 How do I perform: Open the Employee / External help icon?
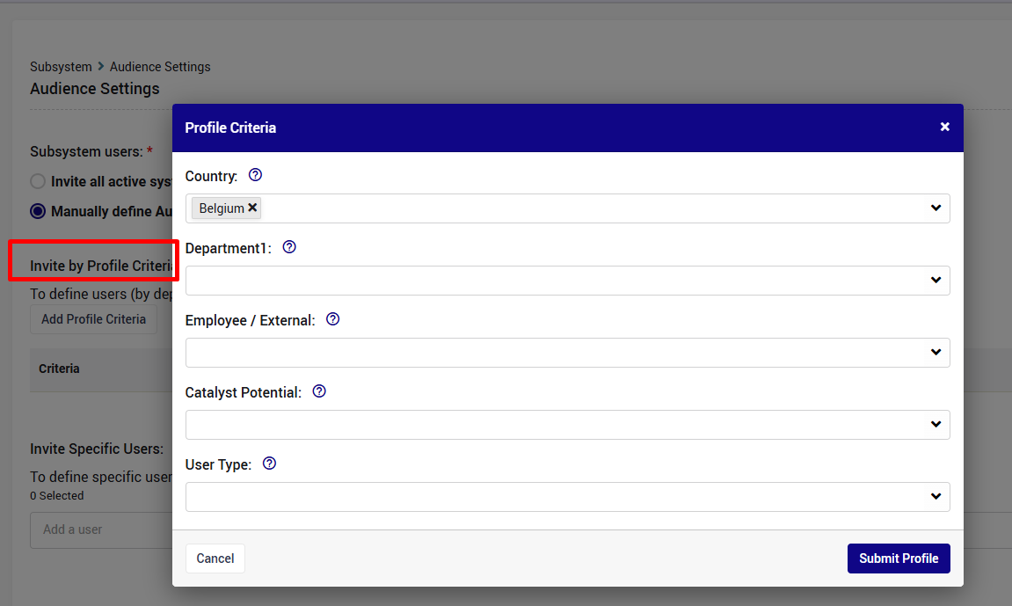(x=332, y=318)
